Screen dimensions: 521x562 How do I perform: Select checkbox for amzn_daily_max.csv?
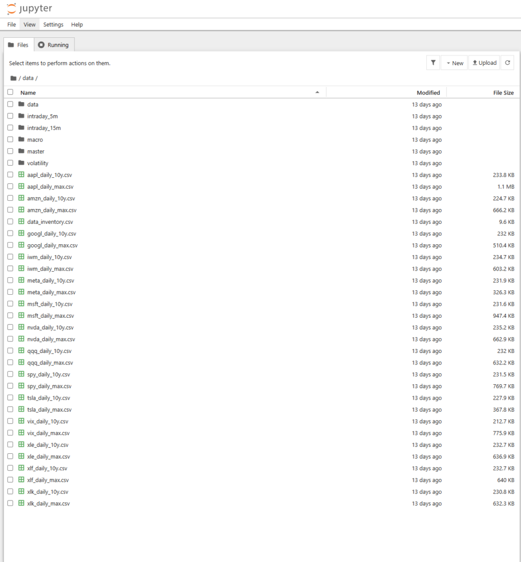[x=10, y=210]
